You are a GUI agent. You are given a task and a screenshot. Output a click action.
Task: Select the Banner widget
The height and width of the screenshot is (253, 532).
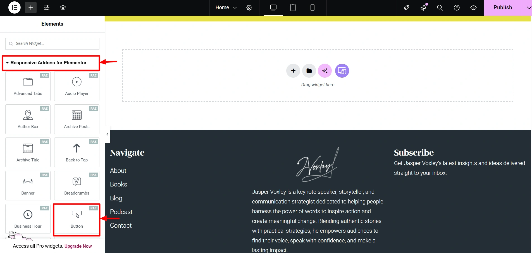click(28, 186)
